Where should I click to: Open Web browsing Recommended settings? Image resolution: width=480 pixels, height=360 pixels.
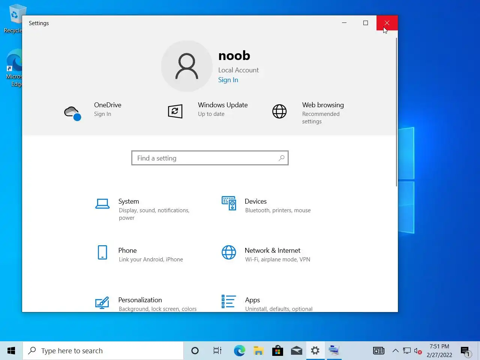[x=321, y=118]
